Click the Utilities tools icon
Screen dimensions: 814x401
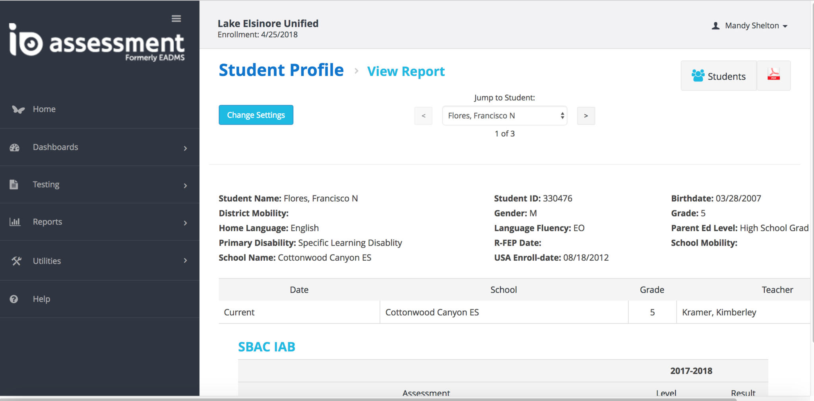[16, 261]
